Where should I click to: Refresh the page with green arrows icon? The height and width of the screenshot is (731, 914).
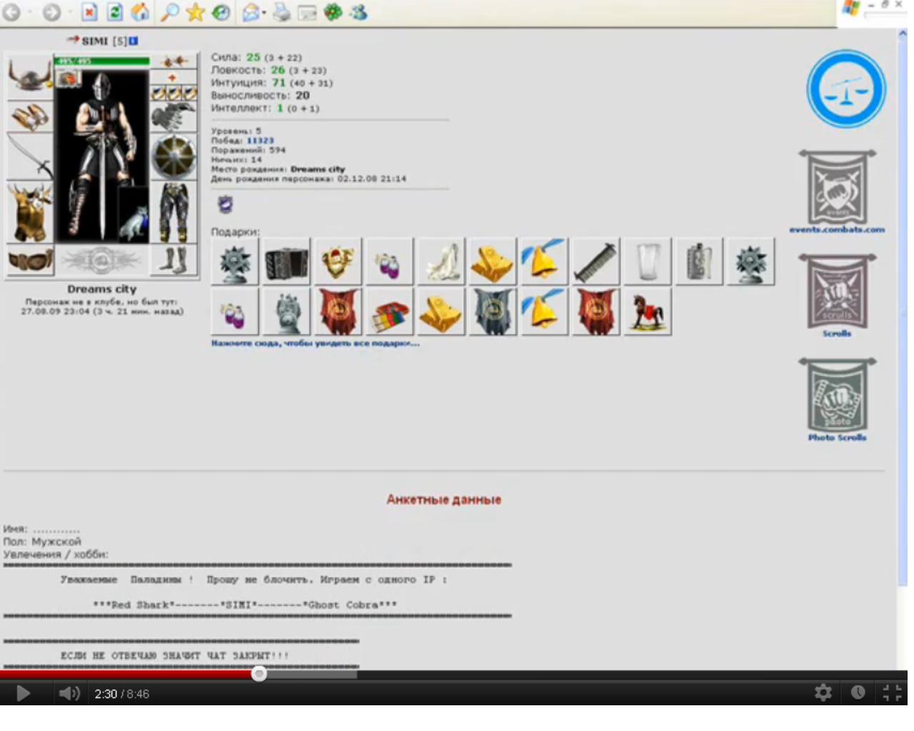point(115,12)
